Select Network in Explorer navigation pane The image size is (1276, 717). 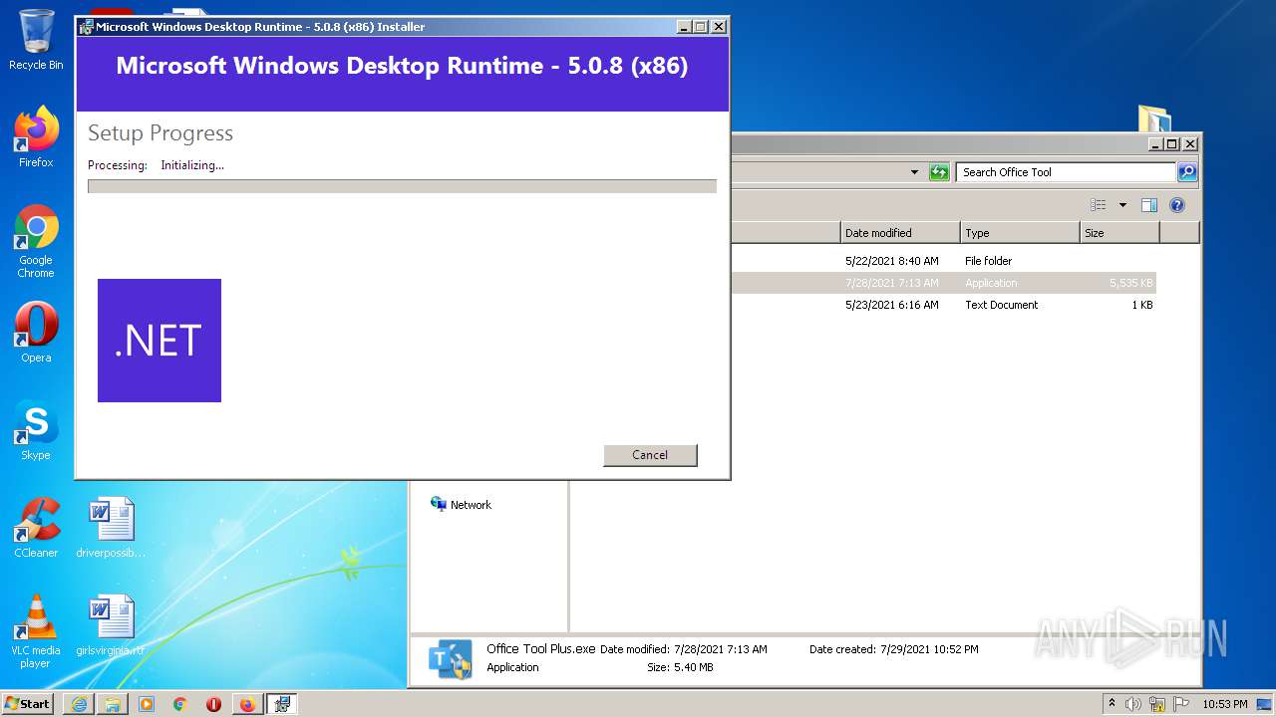[461, 505]
